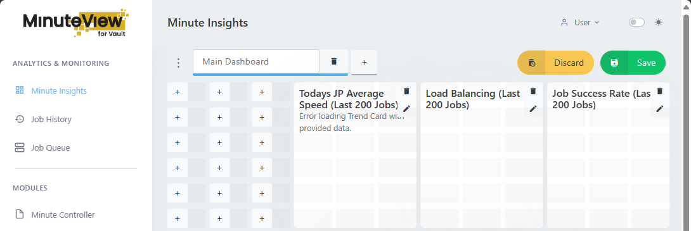
Task: Discard dashboard changes
Action: (x=555, y=63)
